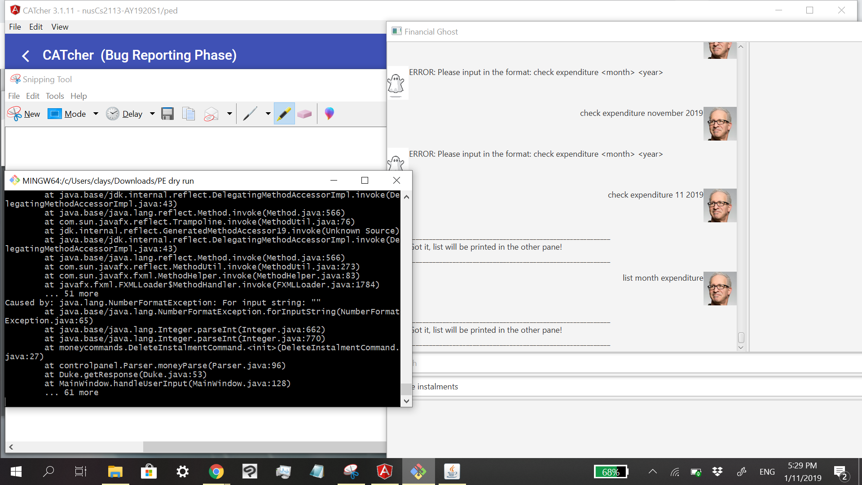Click the Send Snip envelope icon
The width and height of the screenshot is (862, 485).
pyautogui.click(x=211, y=114)
